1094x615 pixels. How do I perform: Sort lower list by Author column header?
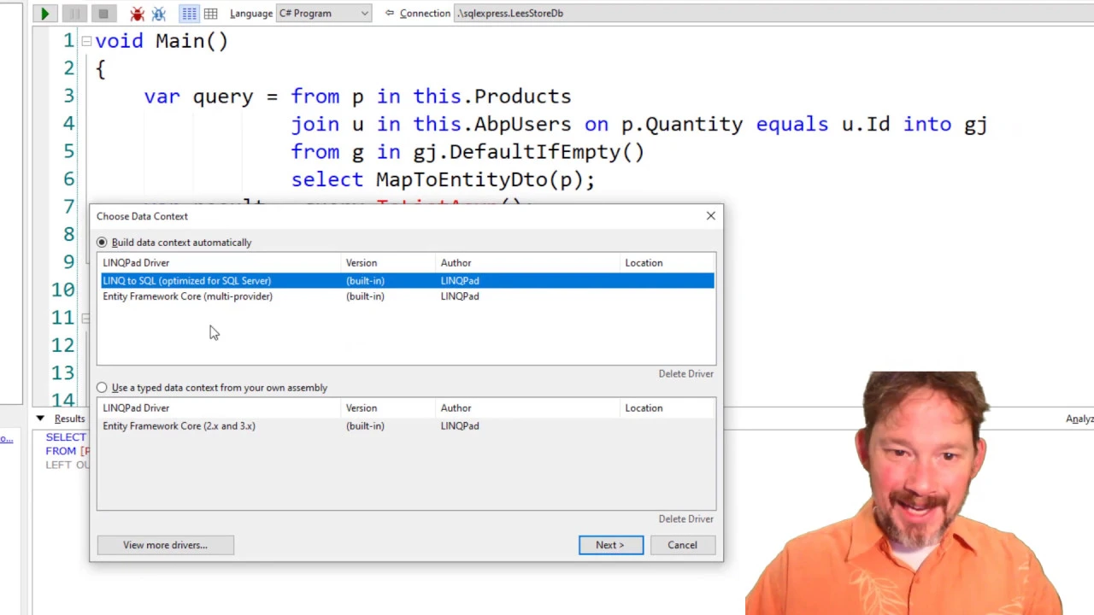(528, 408)
